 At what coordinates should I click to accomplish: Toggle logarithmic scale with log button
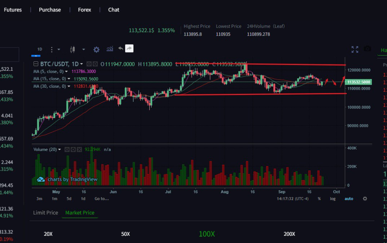333,199
